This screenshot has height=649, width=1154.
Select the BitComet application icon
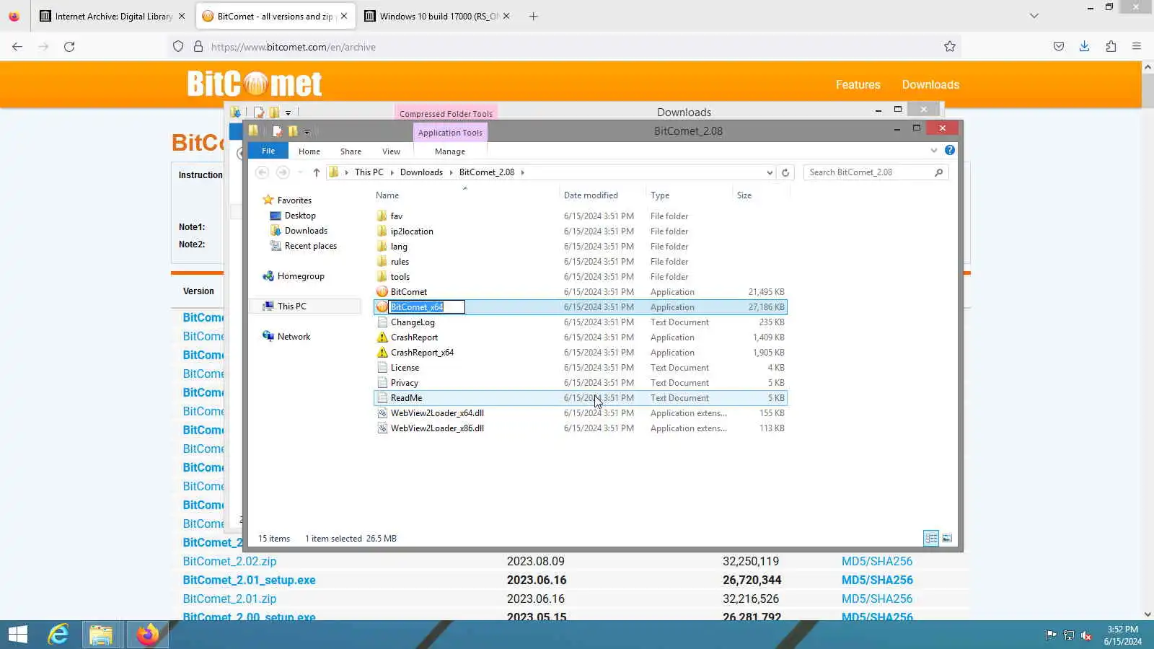click(x=382, y=292)
